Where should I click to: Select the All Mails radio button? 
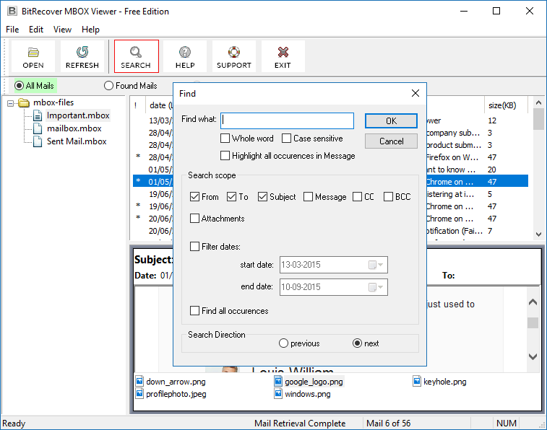(x=20, y=86)
